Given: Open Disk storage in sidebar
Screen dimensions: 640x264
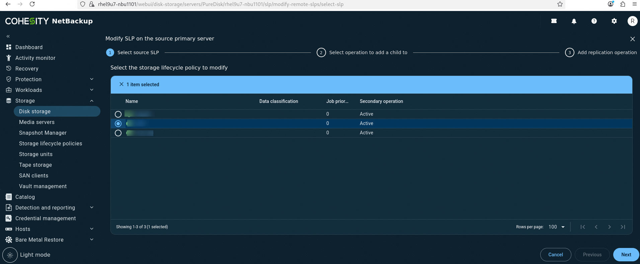Looking at the screenshot, I should point(57,111).
